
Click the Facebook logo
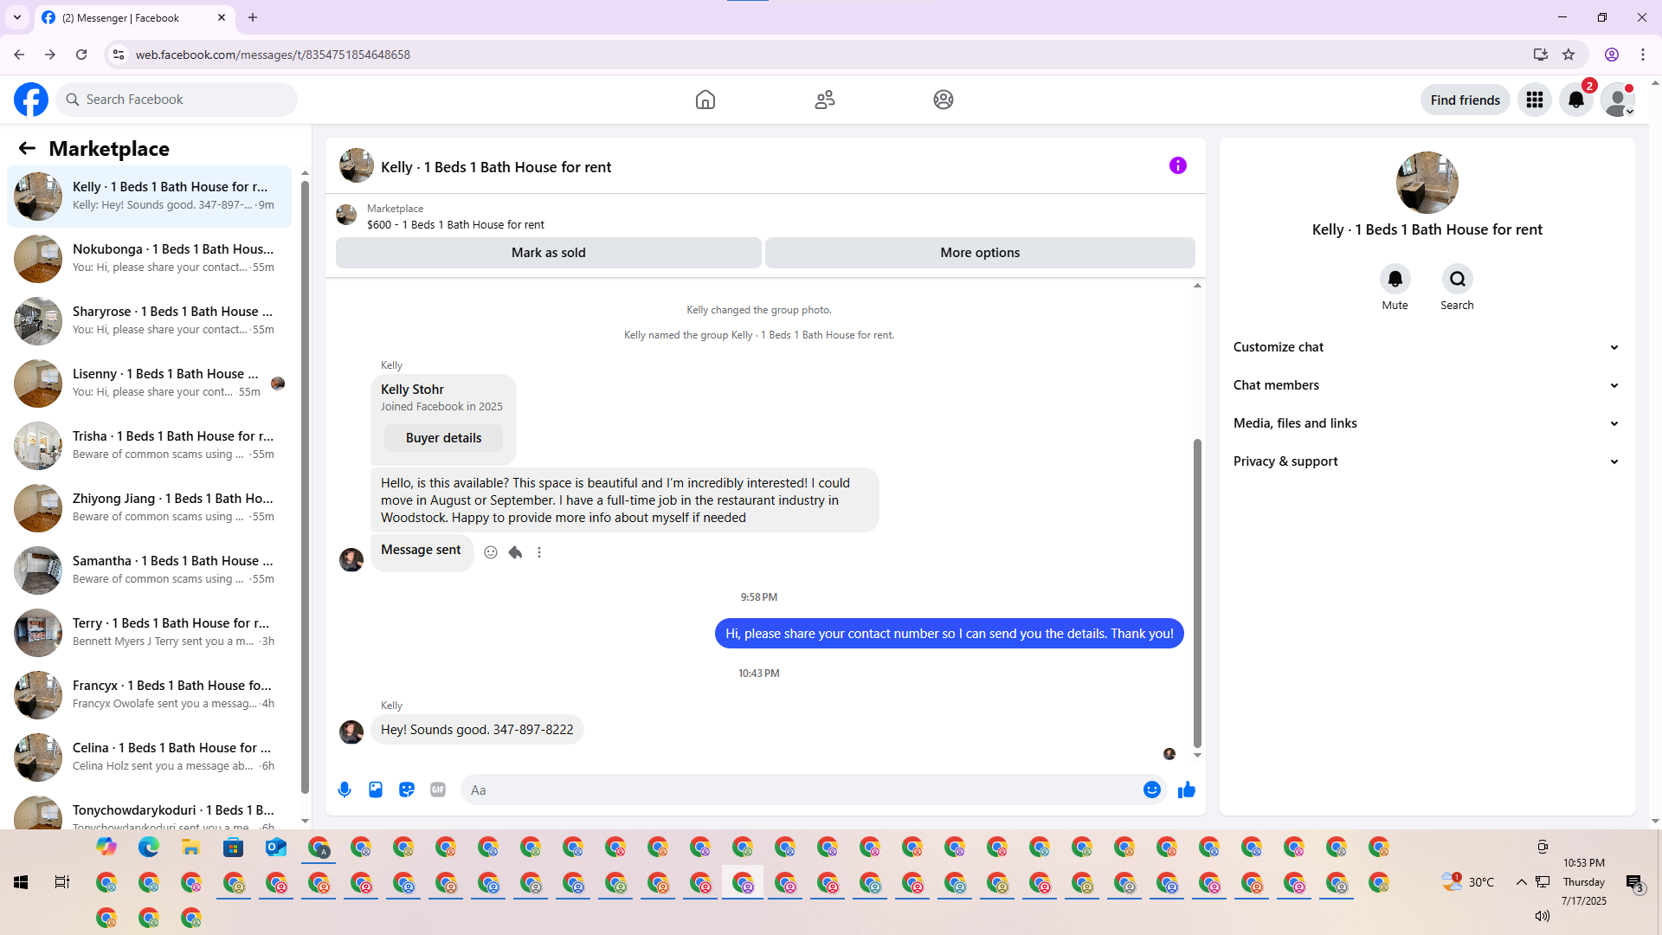tap(31, 100)
